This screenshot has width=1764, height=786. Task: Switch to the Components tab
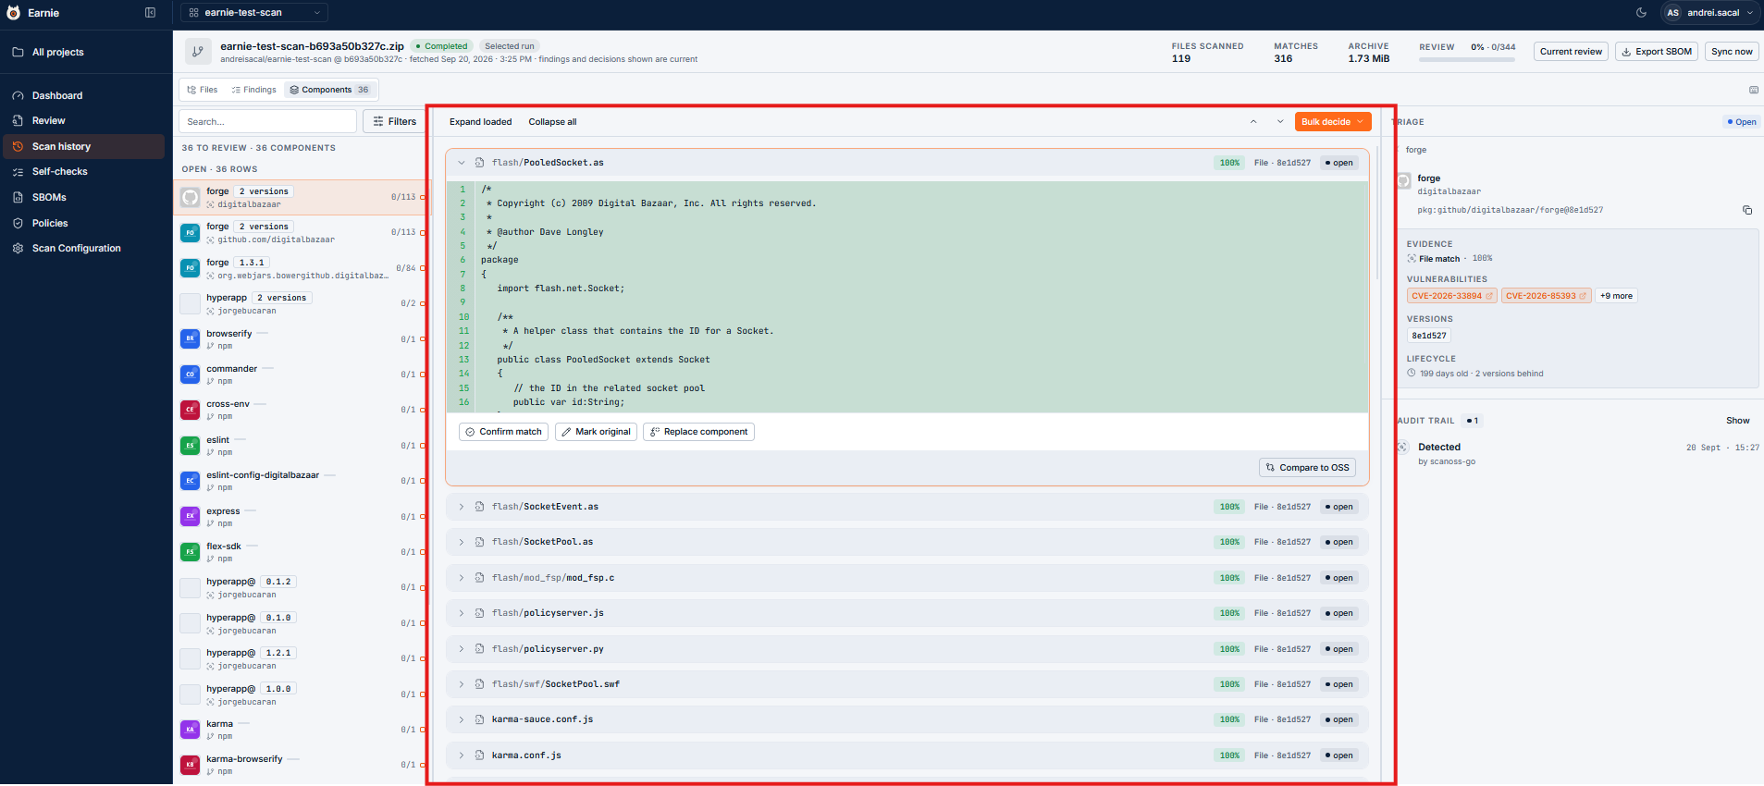coord(329,90)
